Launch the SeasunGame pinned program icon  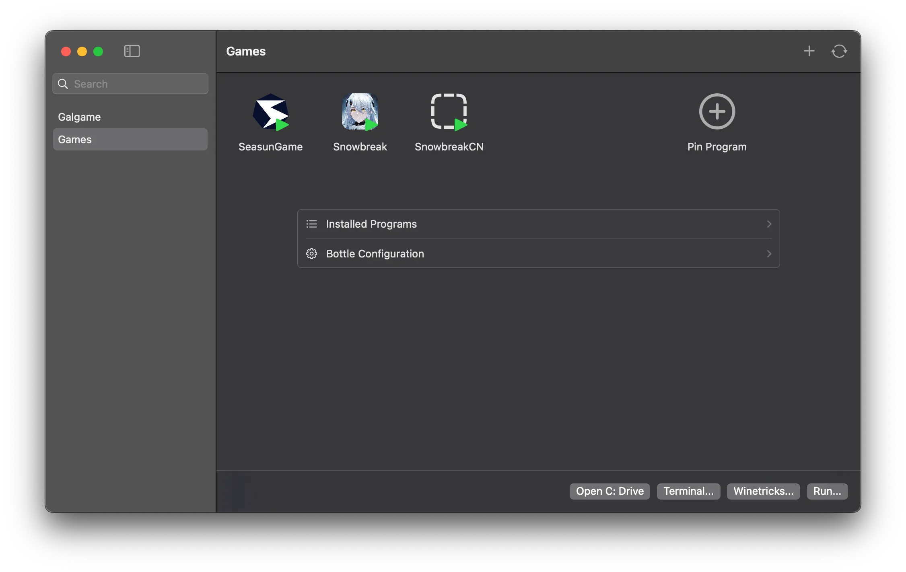(270, 112)
